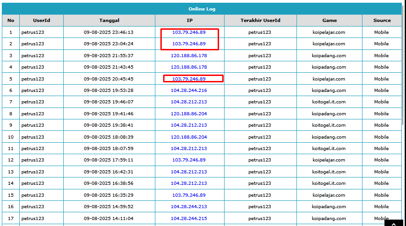
Task: Click UserId petrus123 in row 1
Action: (x=33, y=32)
